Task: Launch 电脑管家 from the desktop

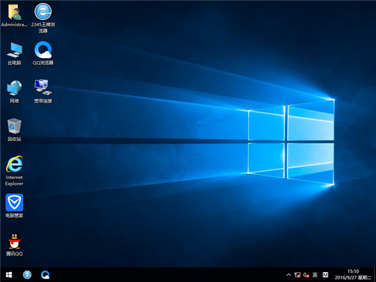Action: [14, 203]
